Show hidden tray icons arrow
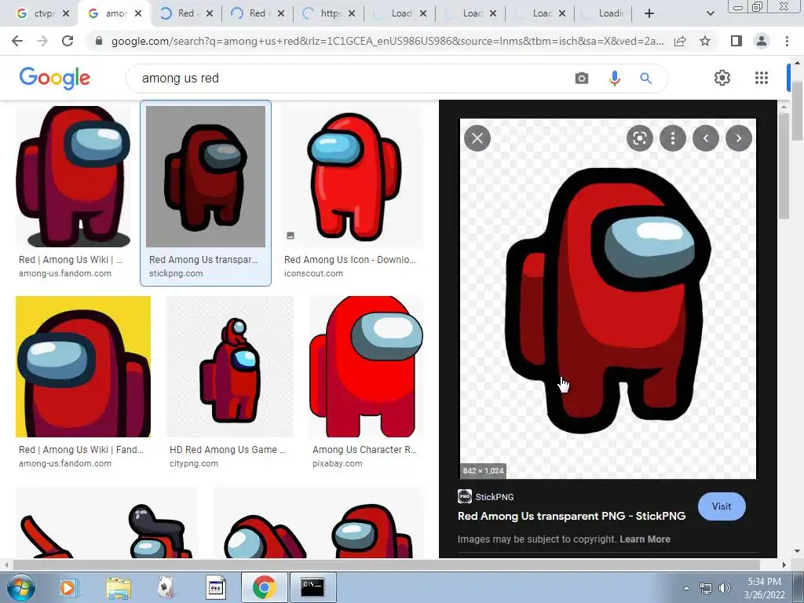Image resolution: width=804 pixels, height=603 pixels. tap(686, 588)
